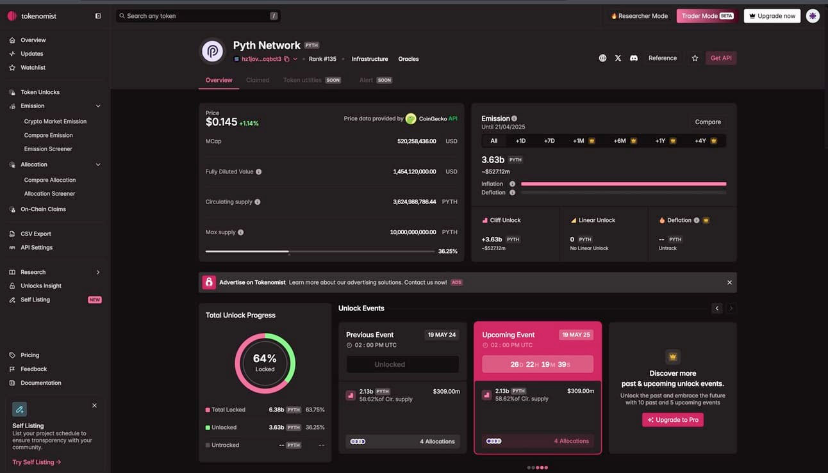The image size is (828, 473).
Task: Click the Upgrade to Pro button
Action: 672,419
